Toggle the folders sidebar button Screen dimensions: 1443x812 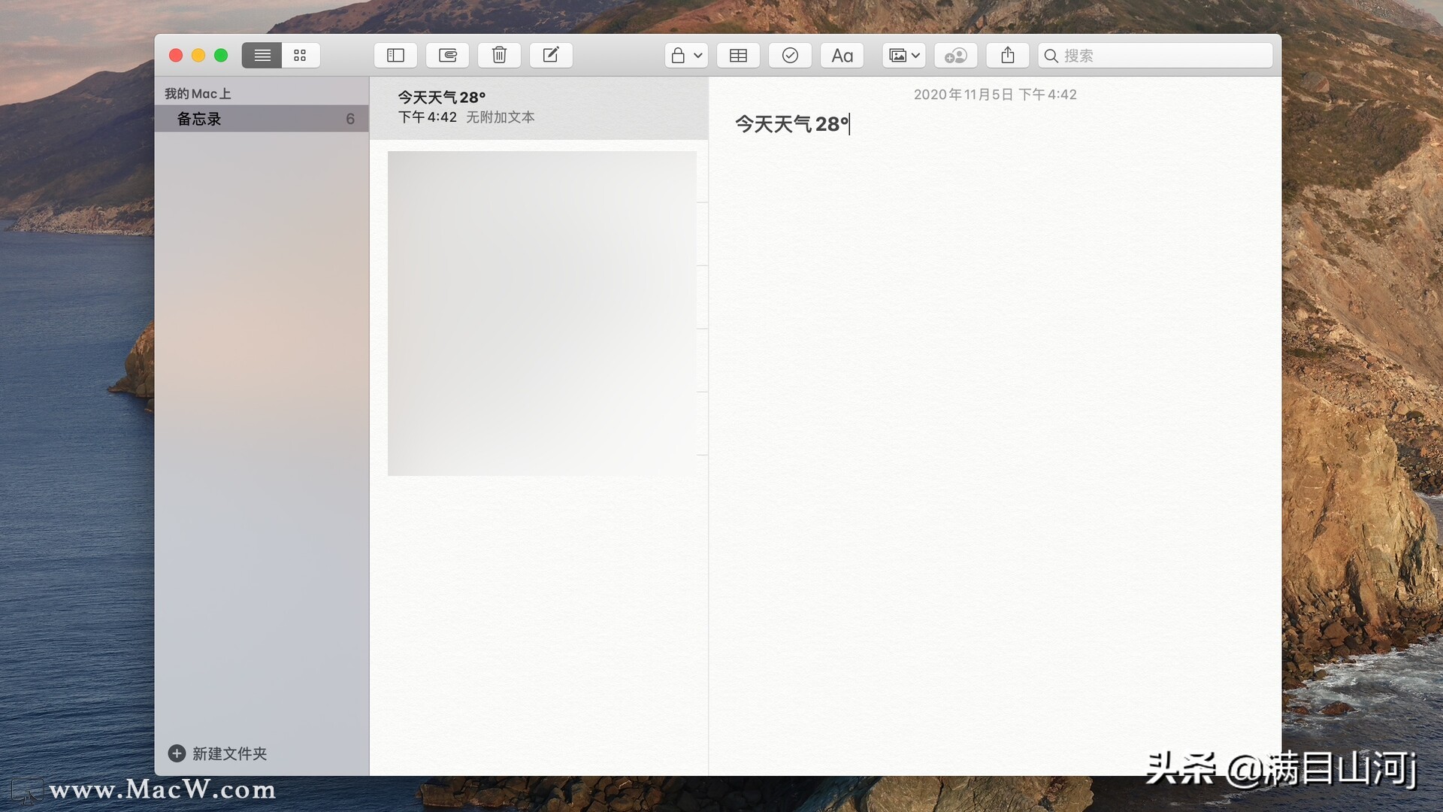(x=395, y=56)
